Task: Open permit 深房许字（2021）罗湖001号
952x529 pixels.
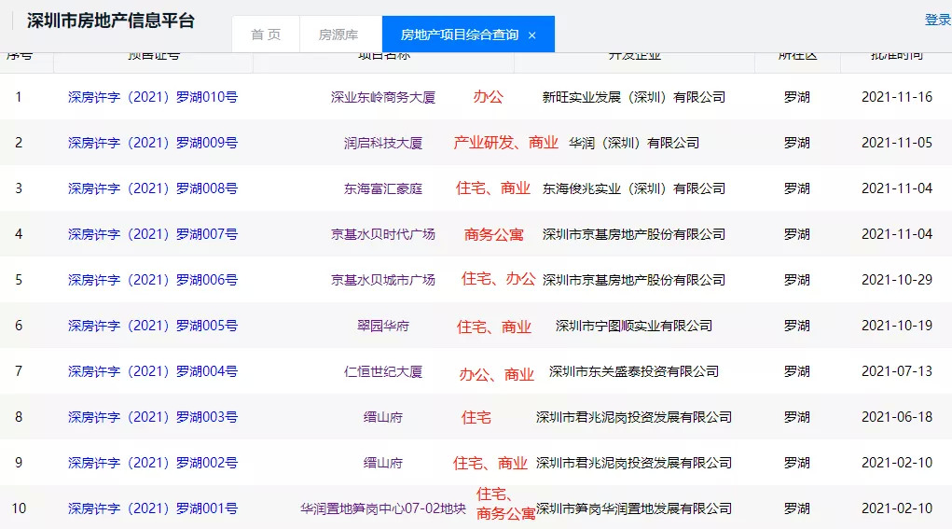Action: coord(153,508)
